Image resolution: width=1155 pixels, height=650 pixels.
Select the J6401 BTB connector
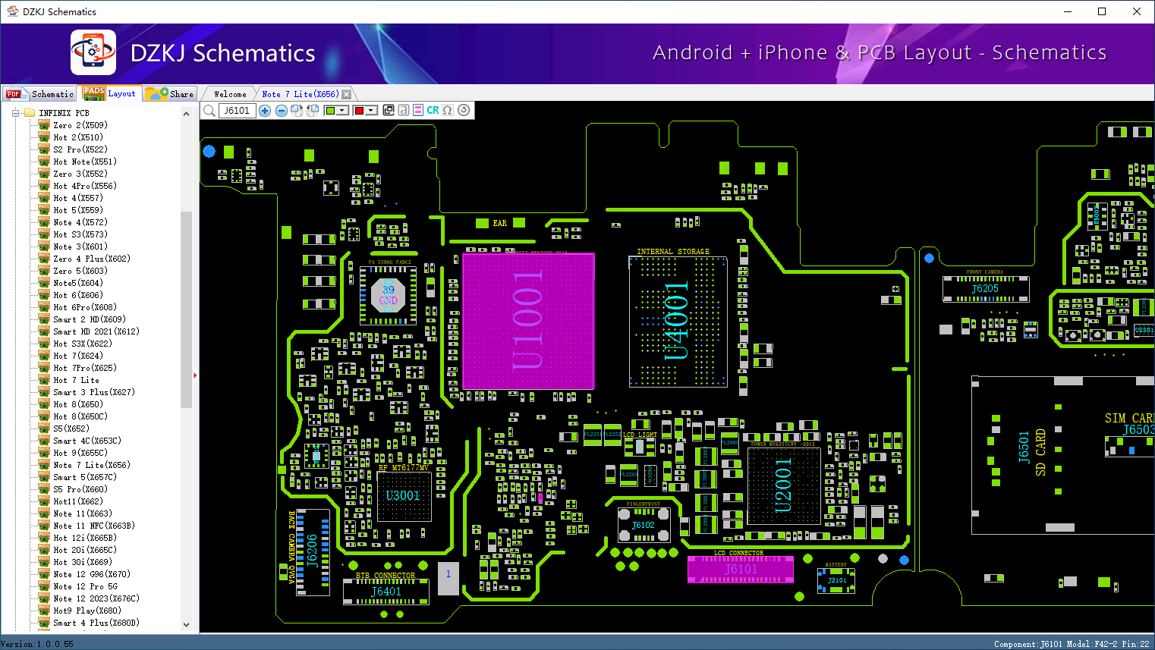pos(386,592)
